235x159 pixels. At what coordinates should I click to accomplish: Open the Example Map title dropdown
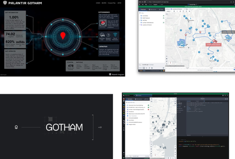tap(193, 4)
